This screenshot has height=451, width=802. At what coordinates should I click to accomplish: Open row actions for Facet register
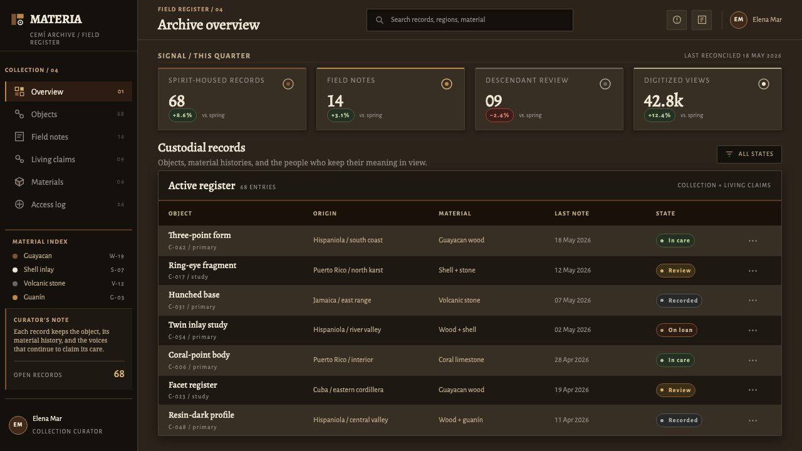tap(753, 390)
